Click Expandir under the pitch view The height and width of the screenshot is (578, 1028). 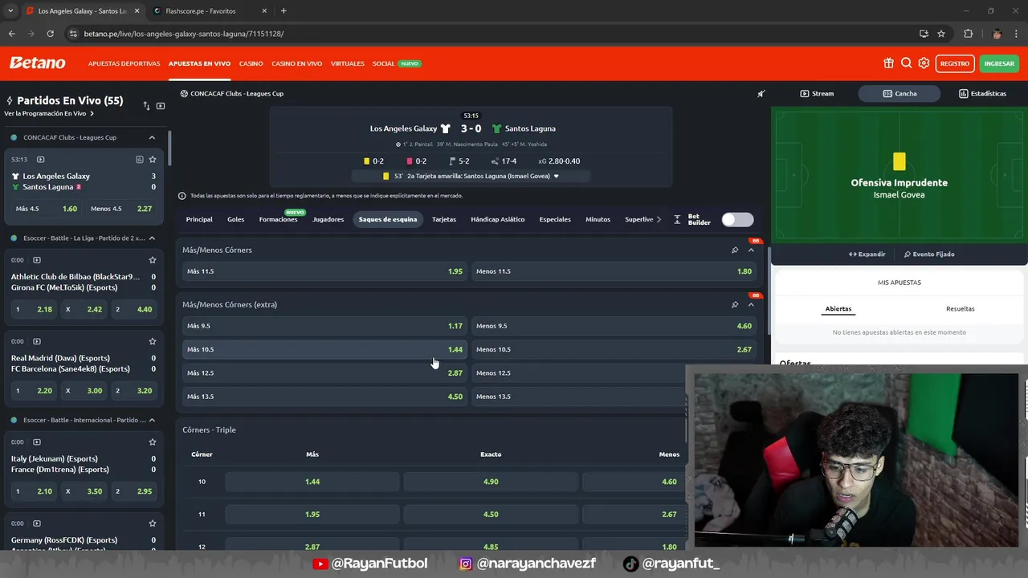tap(867, 254)
